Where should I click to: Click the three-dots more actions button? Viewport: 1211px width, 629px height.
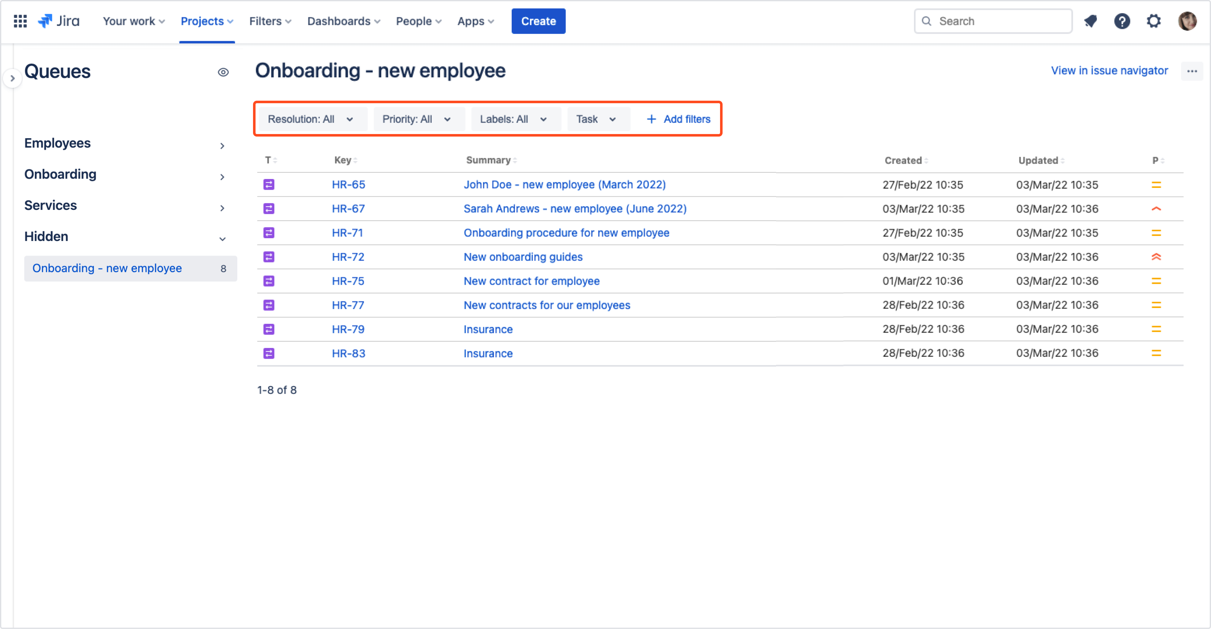pos(1192,71)
